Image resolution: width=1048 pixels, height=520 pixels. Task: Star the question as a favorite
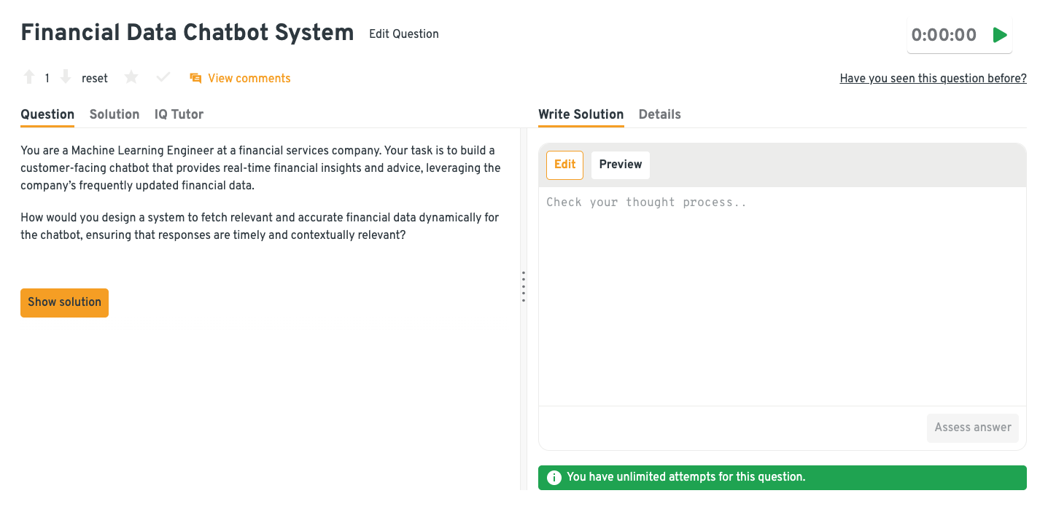[131, 77]
